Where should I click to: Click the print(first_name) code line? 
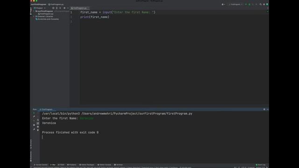[95, 17]
